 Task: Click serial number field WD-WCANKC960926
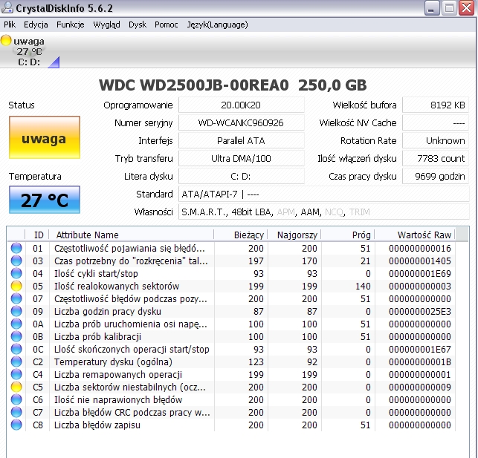pos(241,123)
